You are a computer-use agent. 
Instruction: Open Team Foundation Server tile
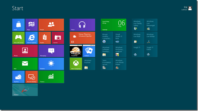tap(107, 64)
